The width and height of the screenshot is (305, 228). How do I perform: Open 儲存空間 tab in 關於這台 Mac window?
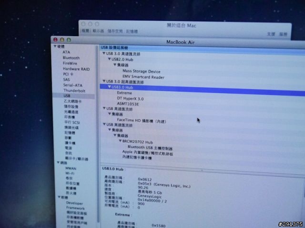115,31
